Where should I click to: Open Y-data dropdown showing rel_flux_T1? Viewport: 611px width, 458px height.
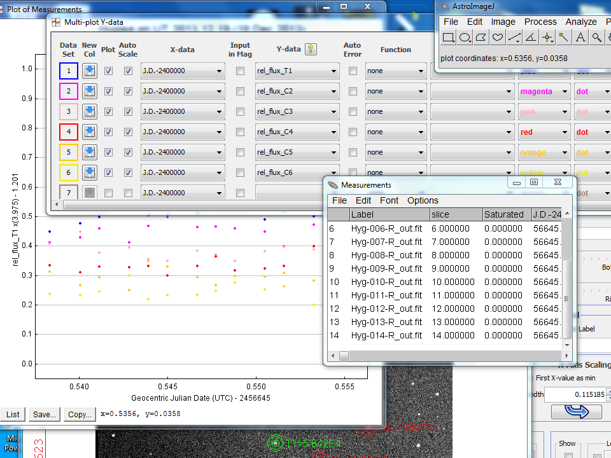pos(297,71)
